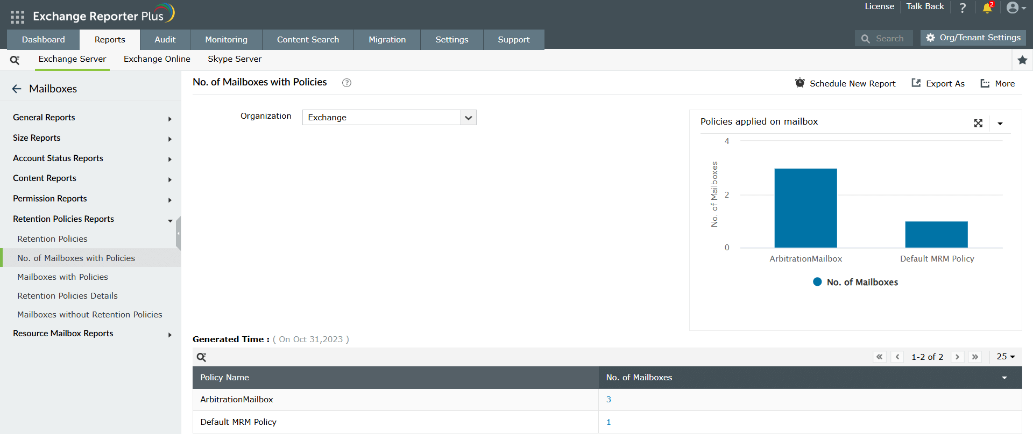
Task: Click the table search icon
Action: click(201, 357)
